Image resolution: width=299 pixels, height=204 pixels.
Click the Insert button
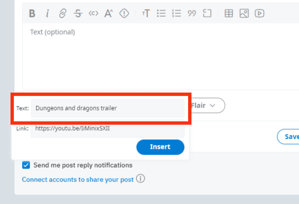[x=160, y=147]
